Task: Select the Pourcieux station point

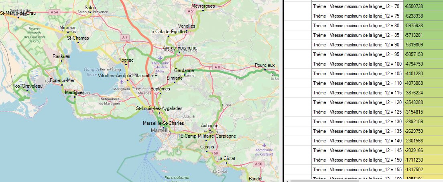Action: (265, 70)
